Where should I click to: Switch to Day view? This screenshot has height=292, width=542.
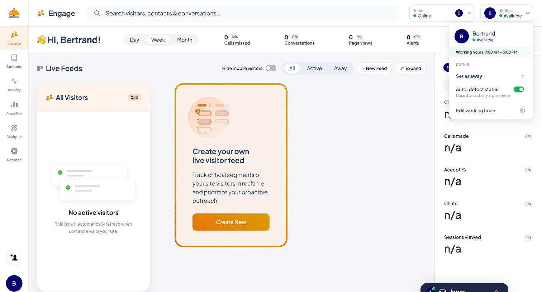coord(134,40)
